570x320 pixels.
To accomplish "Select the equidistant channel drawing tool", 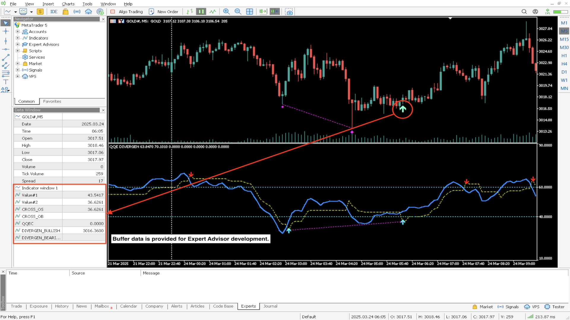I will point(6,65).
